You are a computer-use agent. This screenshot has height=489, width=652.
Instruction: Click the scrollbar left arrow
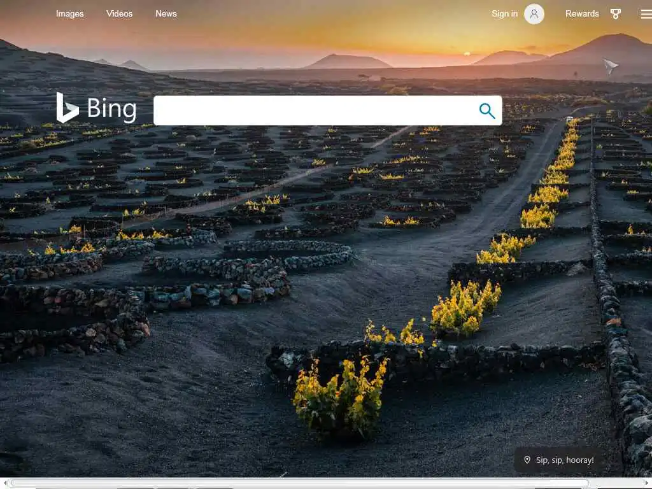tap(5, 483)
